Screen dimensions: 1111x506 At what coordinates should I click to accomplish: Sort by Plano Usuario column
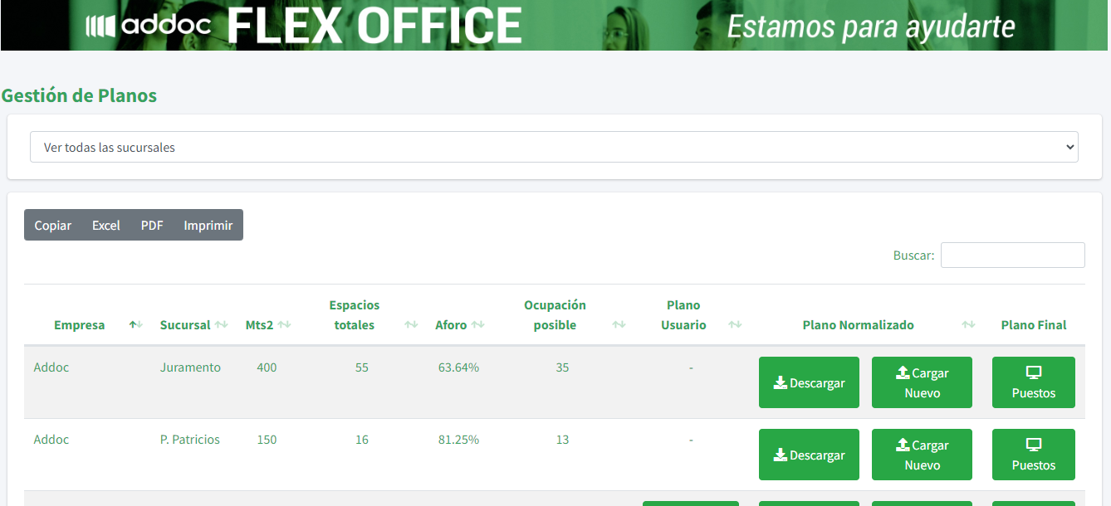tap(735, 325)
